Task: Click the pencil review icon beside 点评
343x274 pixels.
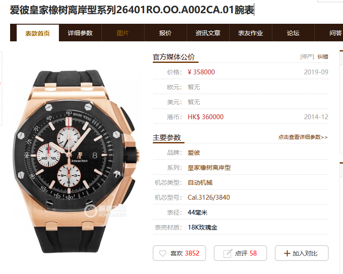Action: click(227, 253)
